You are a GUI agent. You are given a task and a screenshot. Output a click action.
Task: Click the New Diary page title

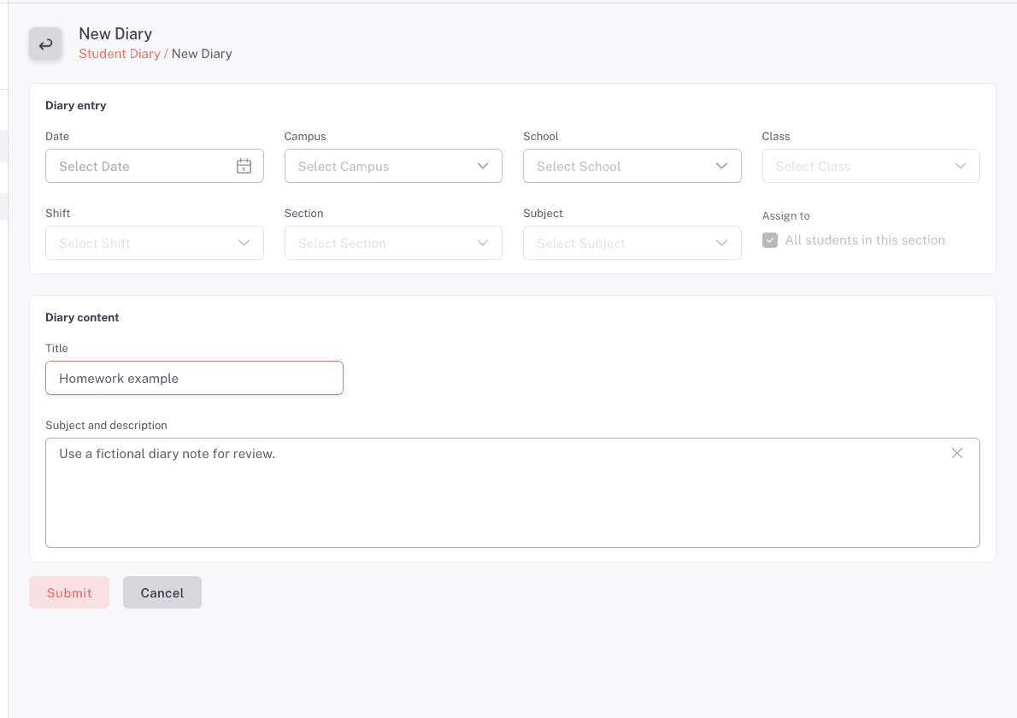point(115,33)
